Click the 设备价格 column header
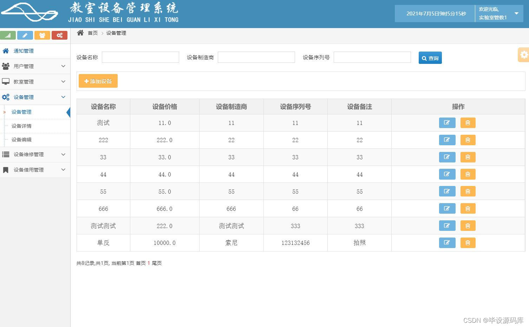This screenshot has width=529, height=327. click(165, 107)
